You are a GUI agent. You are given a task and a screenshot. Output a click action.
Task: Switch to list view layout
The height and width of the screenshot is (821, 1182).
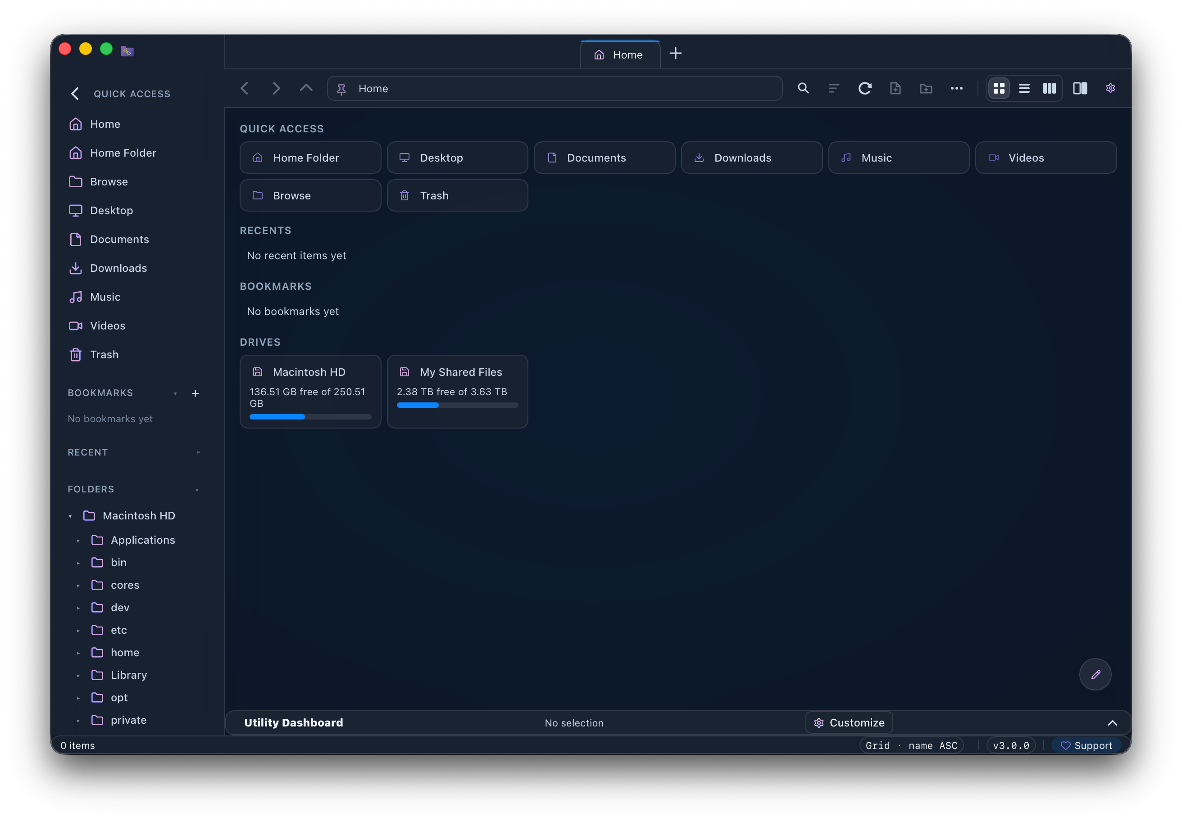(1024, 89)
